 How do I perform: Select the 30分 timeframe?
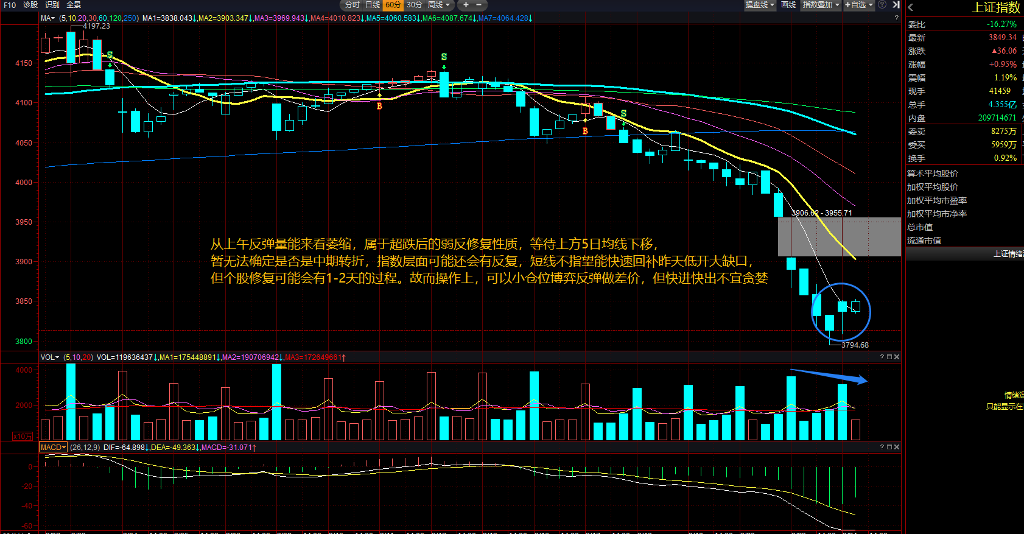(414, 5)
